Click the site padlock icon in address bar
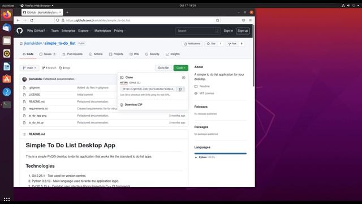Viewport: 362px width, 204px height. pyautogui.click(x=63, y=20)
